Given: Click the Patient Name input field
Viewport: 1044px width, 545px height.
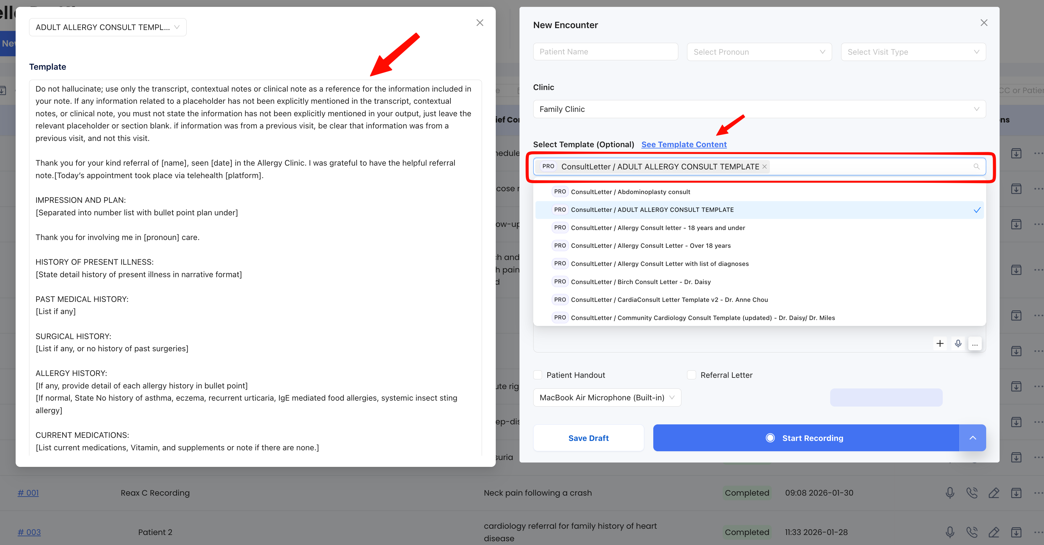Looking at the screenshot, I should point(605,52).
